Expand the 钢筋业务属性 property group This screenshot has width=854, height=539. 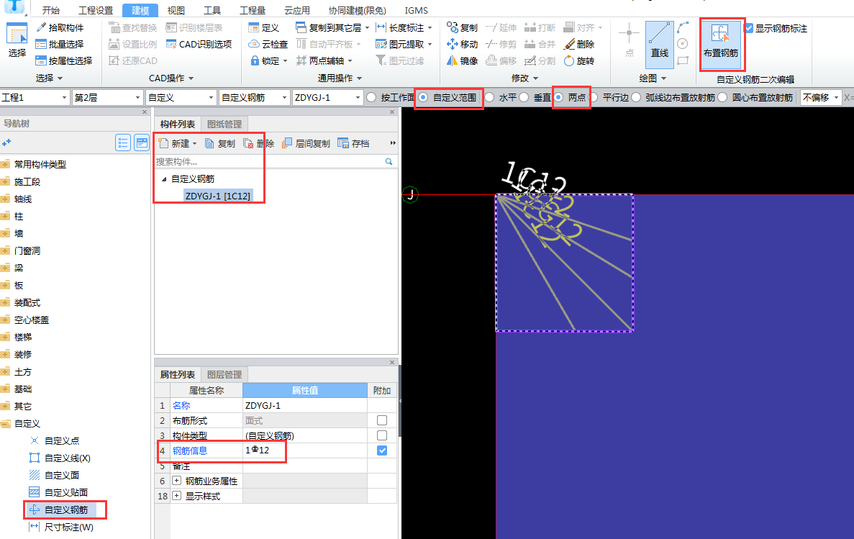(176, 481)
